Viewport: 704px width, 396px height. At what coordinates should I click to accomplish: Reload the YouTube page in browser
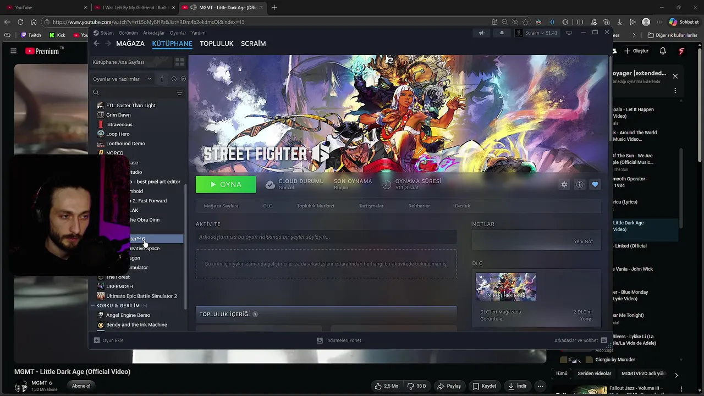point(20,22)
